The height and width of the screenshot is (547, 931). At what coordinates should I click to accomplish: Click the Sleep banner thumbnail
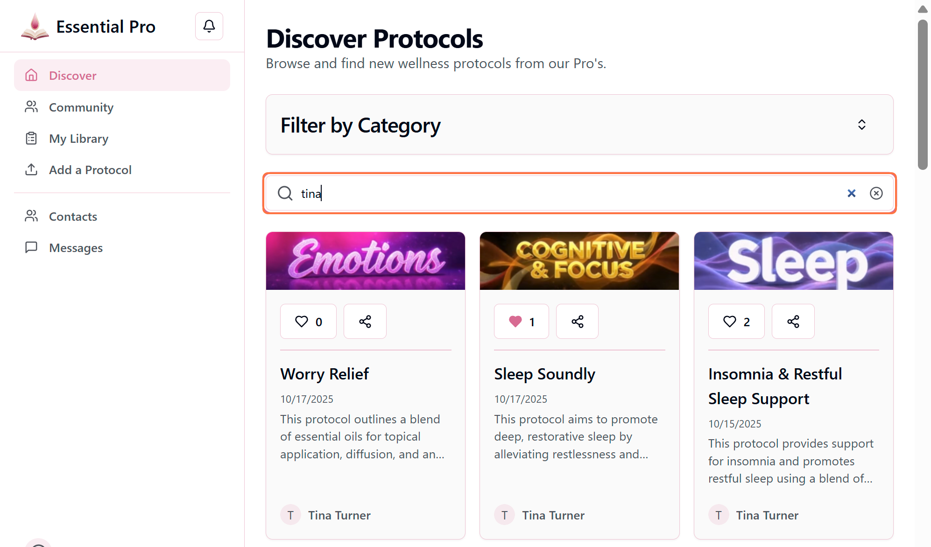tap(793, 261)
